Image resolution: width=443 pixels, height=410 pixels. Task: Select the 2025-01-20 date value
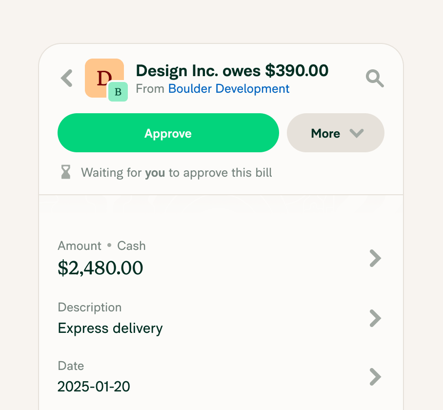[x=94, y=387]
